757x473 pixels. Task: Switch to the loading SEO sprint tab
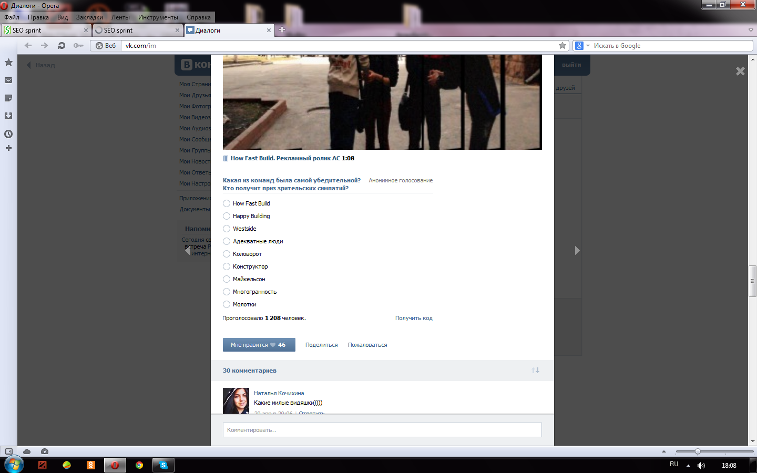tap(138, 30)
